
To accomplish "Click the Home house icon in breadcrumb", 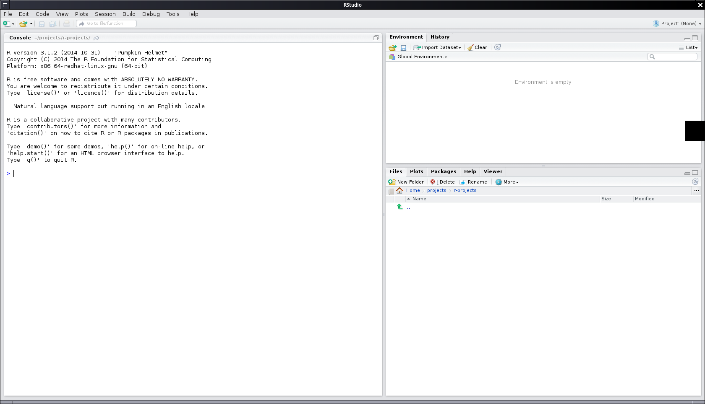I will coord(399,190).
